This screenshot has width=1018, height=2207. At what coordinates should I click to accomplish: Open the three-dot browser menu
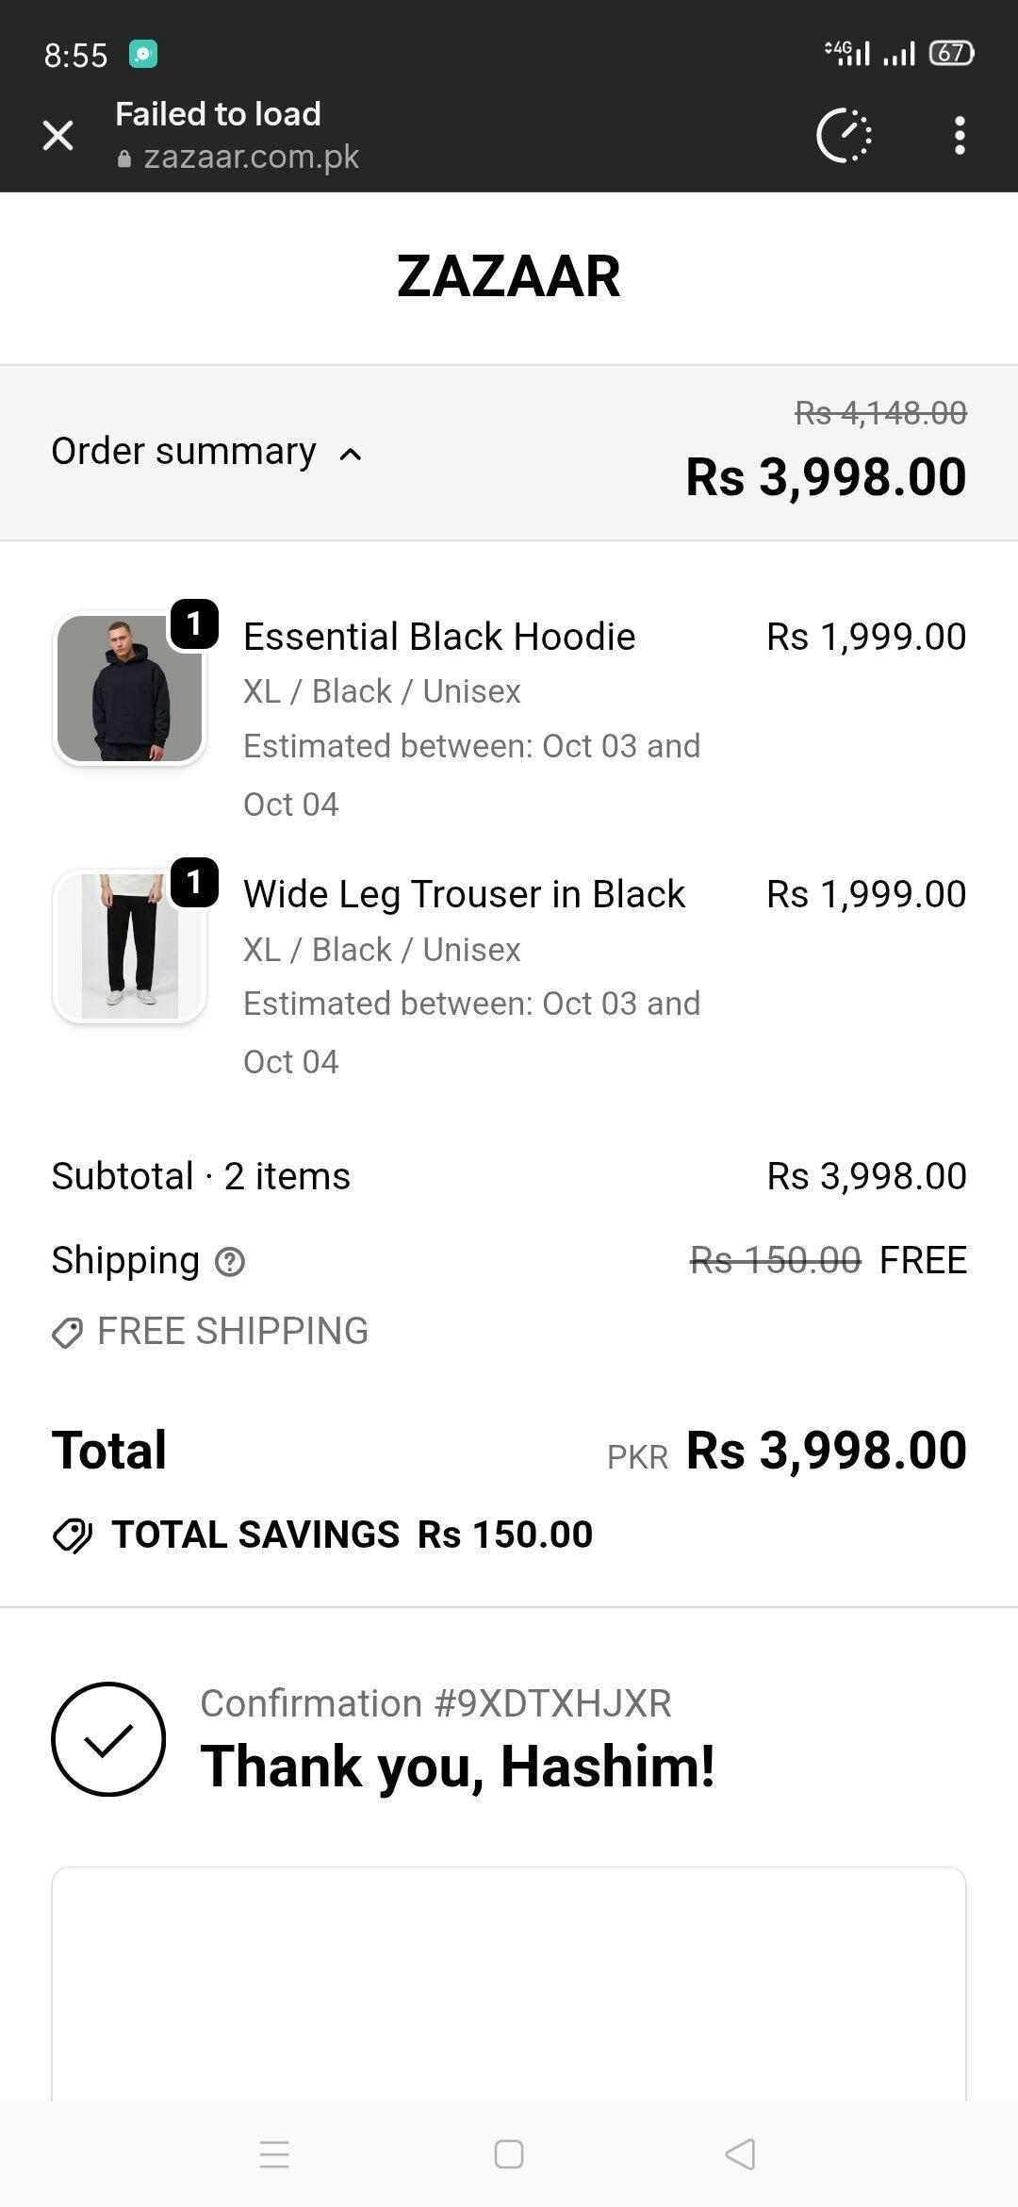[960, 136]
